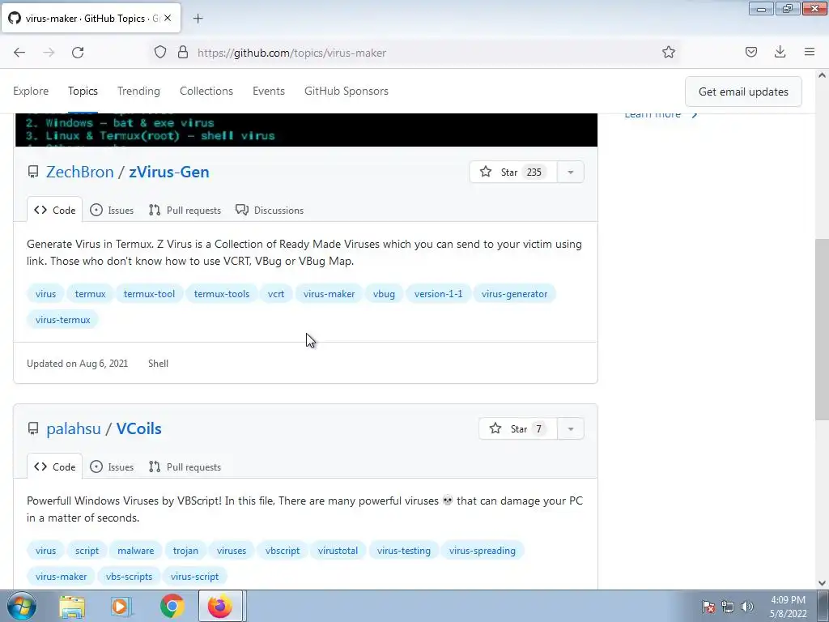The image size is (829, 622).
Task: Select the vbscript topic tag
Action: click(x=283, y=551)
